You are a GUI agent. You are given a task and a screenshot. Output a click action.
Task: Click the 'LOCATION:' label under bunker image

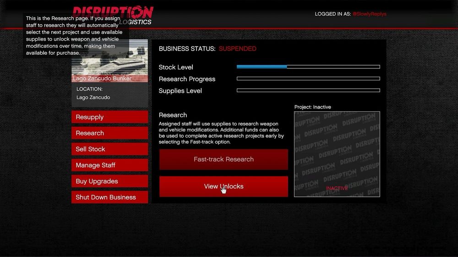(x=89, y=89)
